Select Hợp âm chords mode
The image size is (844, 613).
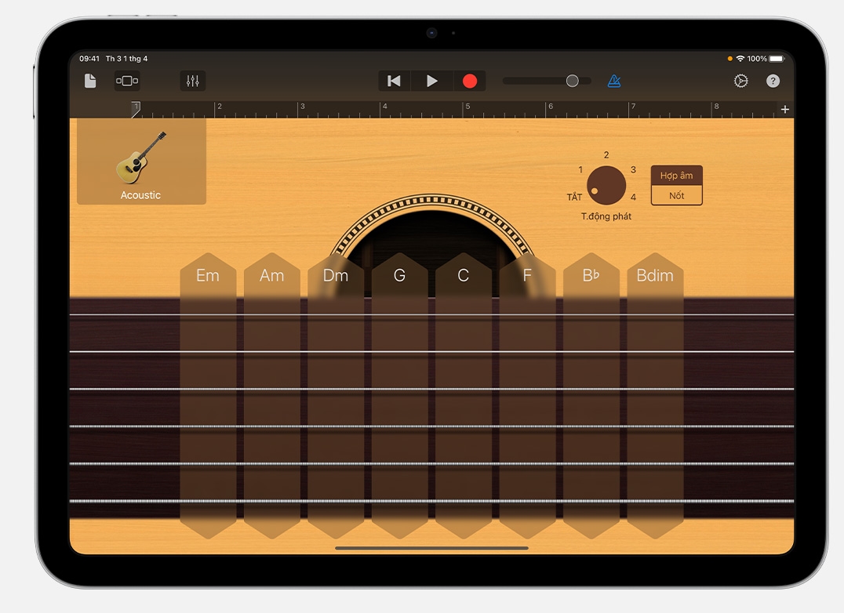676,176
